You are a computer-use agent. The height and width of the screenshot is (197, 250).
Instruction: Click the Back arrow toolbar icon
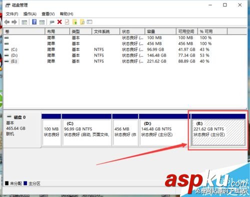(7, 22)
